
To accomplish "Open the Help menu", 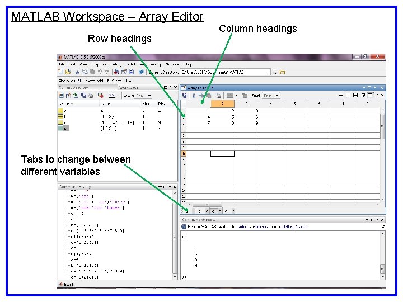I will (x=188, y=64).
